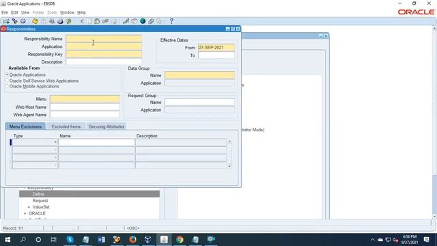This screenshot has width=437, height=246.
Task: Switch to the Securing Attributes tab
Action: point(107,126)
